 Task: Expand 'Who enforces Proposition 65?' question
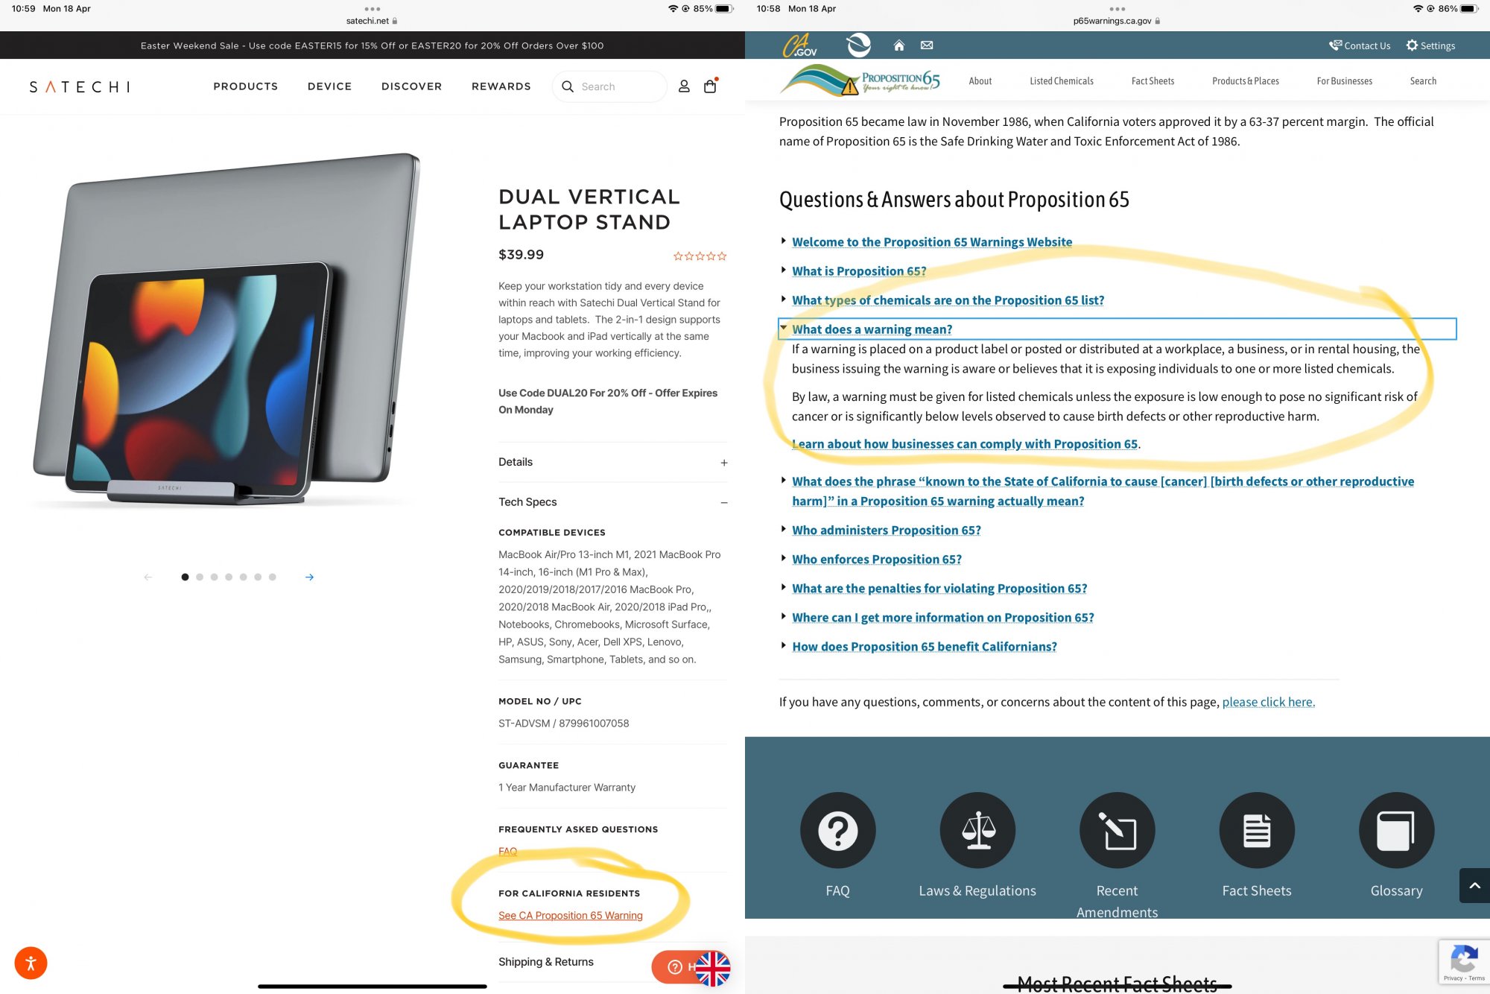(877, 559)
